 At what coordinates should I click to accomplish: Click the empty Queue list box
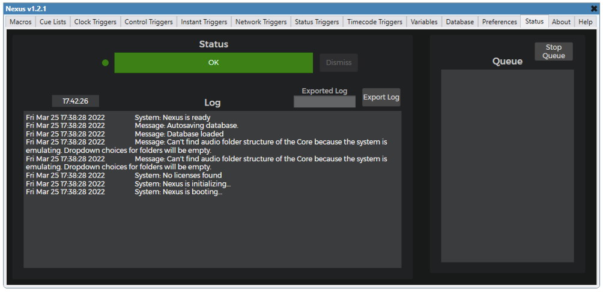[508, 165]
